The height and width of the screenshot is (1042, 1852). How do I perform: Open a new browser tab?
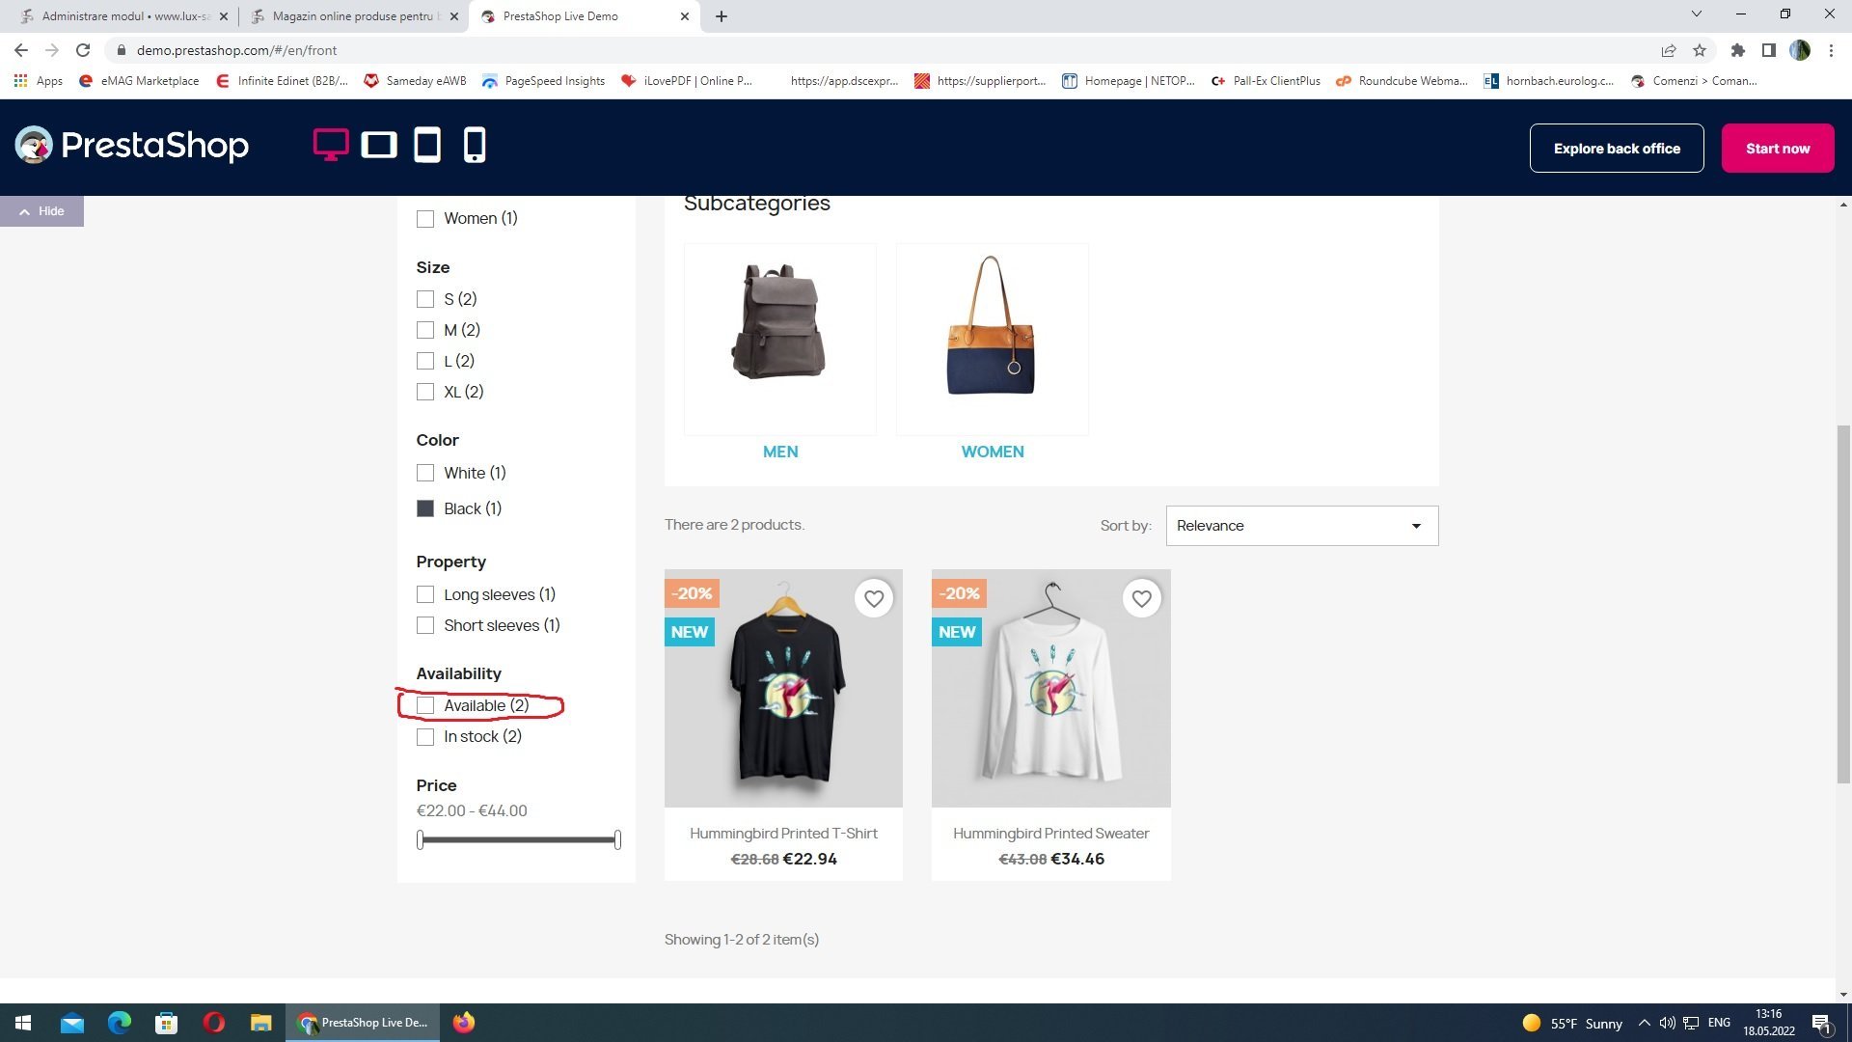[x=722, y=16]
